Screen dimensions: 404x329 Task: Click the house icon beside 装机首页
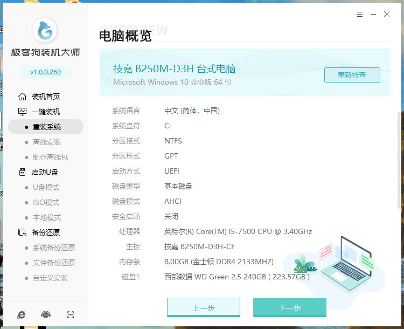(22, 97)
